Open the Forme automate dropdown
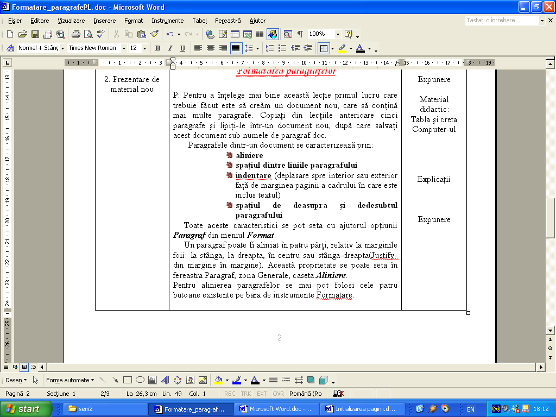This screenshot has height=417, width=556. [70, 380]
